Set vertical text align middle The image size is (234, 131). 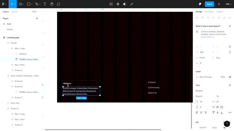pyautogui.click(x=218, y=112)
